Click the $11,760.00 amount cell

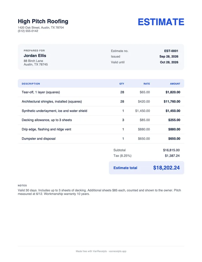click(x=172, y=102)
